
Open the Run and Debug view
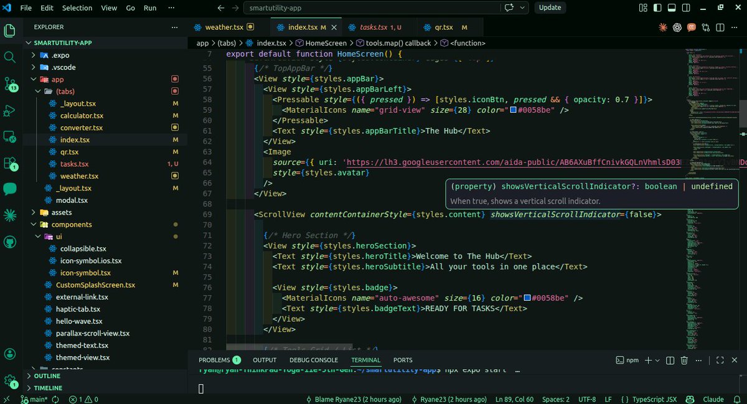10,110
